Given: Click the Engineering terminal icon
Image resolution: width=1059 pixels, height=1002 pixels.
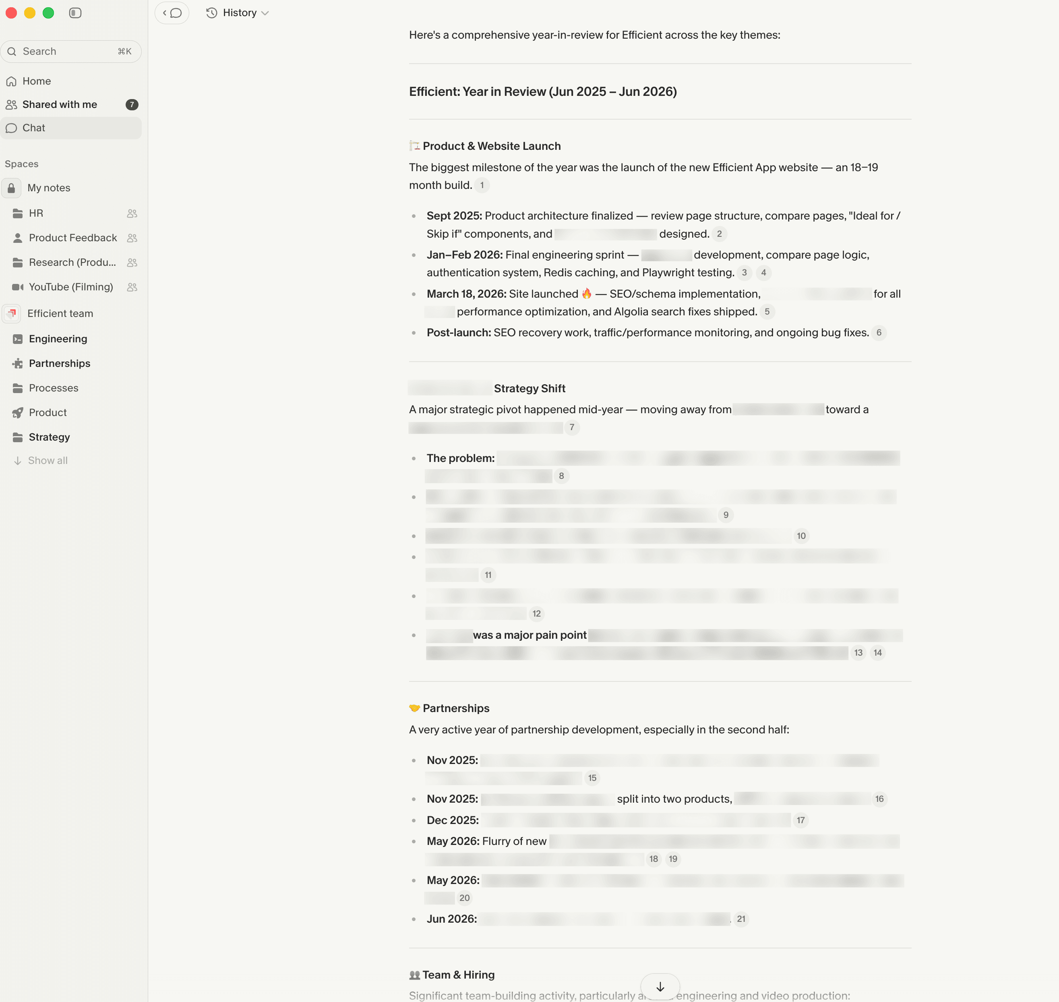Looking at the screenshot, I should [x=18, y=339].
